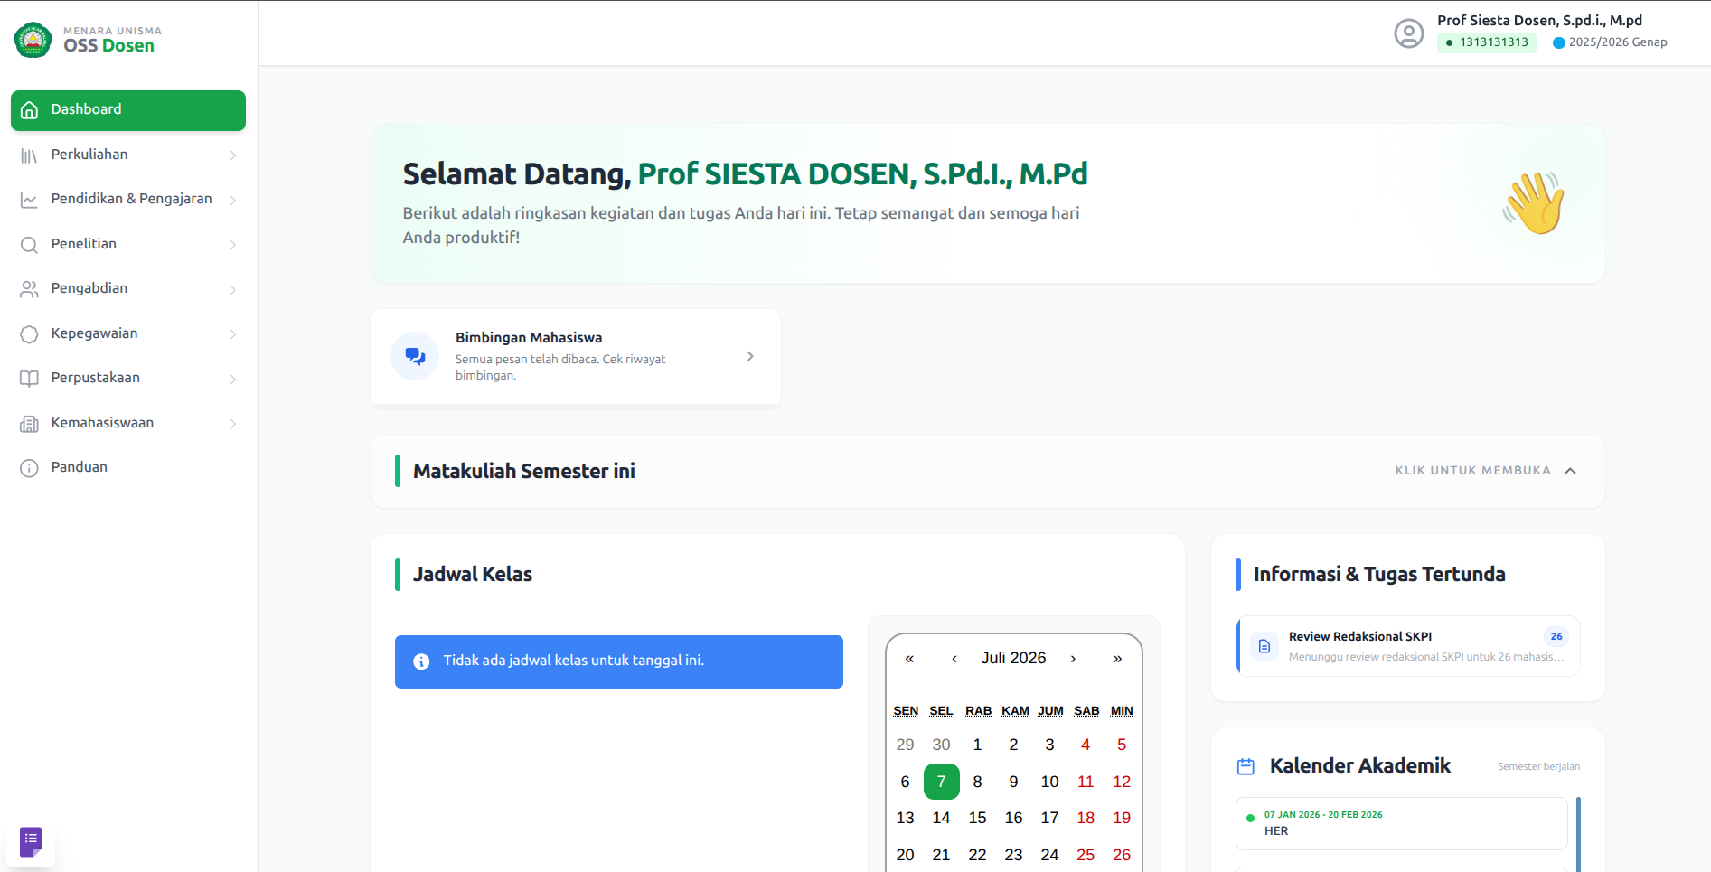Click the 1313131313 ID badge
This screenshot has height=872, width=1711.
1487,42
